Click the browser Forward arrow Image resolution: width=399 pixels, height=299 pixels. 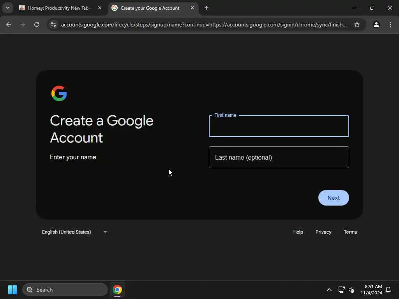23,25
